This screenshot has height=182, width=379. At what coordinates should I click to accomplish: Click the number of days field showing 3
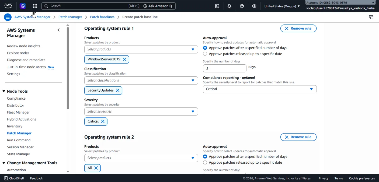(x=225, y=68)
